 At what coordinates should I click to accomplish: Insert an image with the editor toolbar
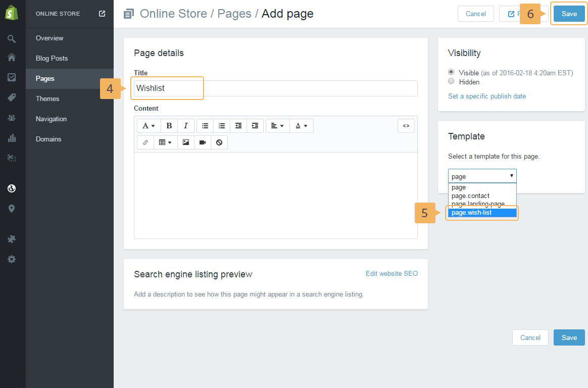point(186,142)
